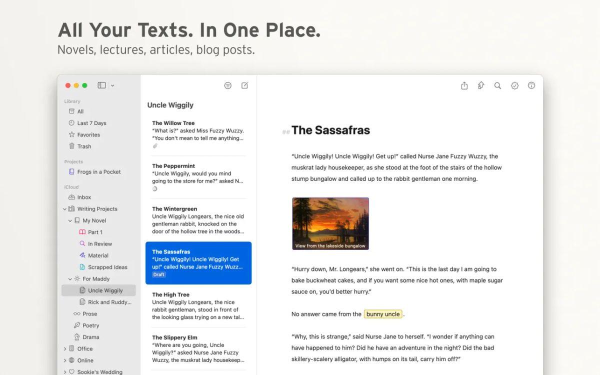Open The High Tree sheet
The image size is (600, 375).
pyautogui.click(x=198, y=305)
